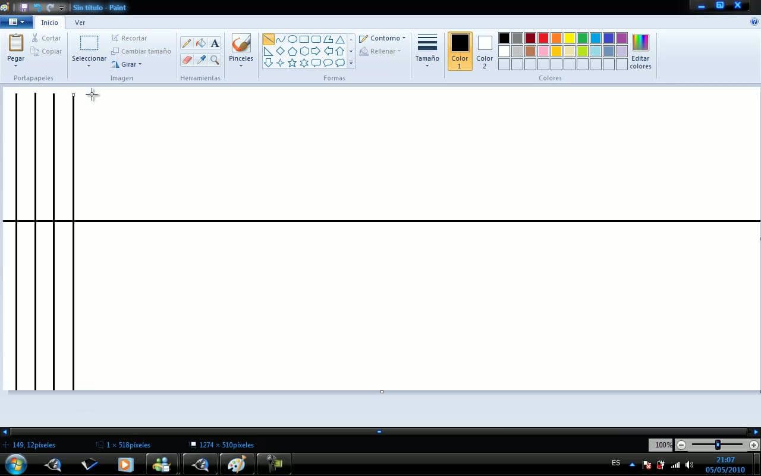Switch to the Ver tab
This screenshot has height=476, width=761.
click(80, 23)
